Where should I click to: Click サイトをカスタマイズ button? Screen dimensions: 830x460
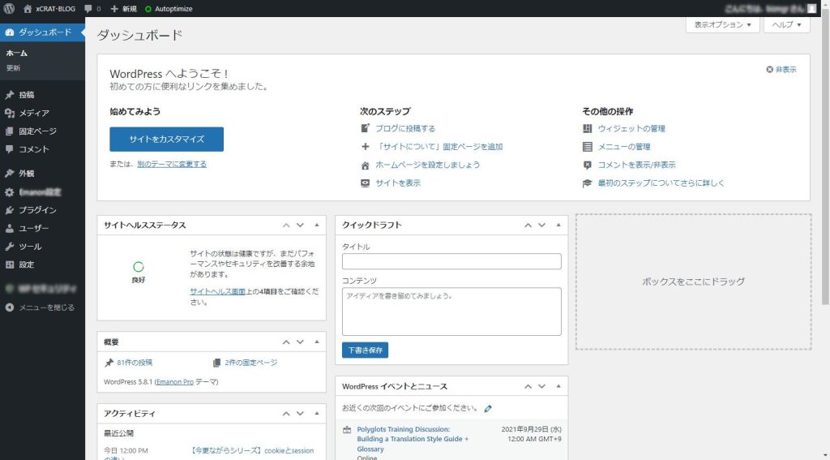tap(167, 139)
